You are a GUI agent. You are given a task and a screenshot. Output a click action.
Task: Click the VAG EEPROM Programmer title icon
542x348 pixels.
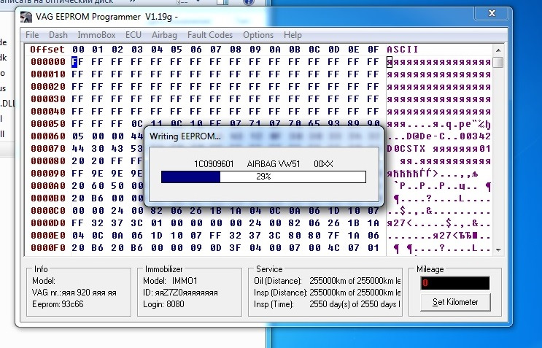click(x=26, y=17)
